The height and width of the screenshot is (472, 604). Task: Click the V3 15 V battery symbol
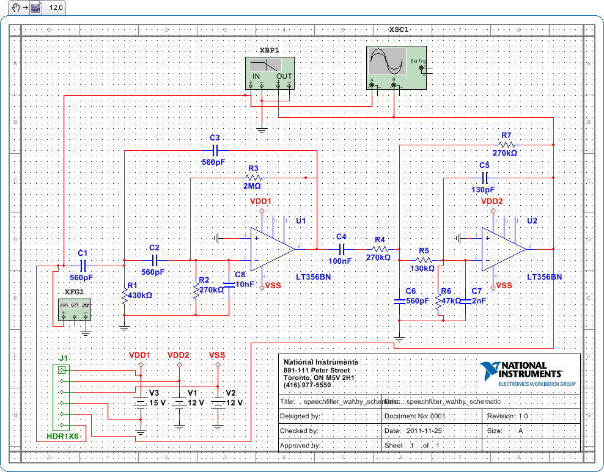point(141,402)
